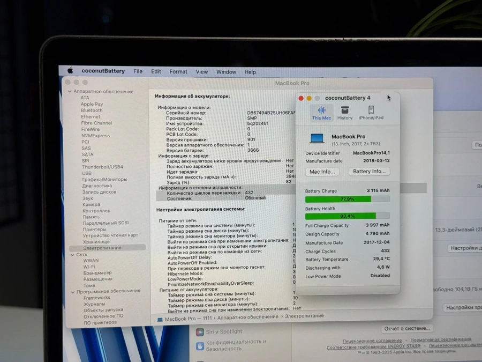Image resolution: width=482 pixels, height=362 pixels.
Task: Select Ethernet in the sidebar
Action: pyautogui.click(x=91, y=117)
